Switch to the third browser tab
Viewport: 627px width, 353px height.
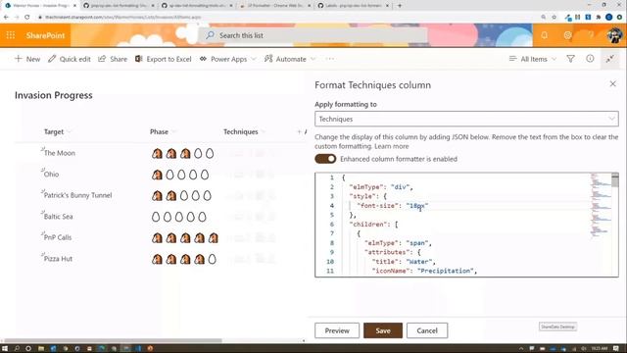[197, 6]
